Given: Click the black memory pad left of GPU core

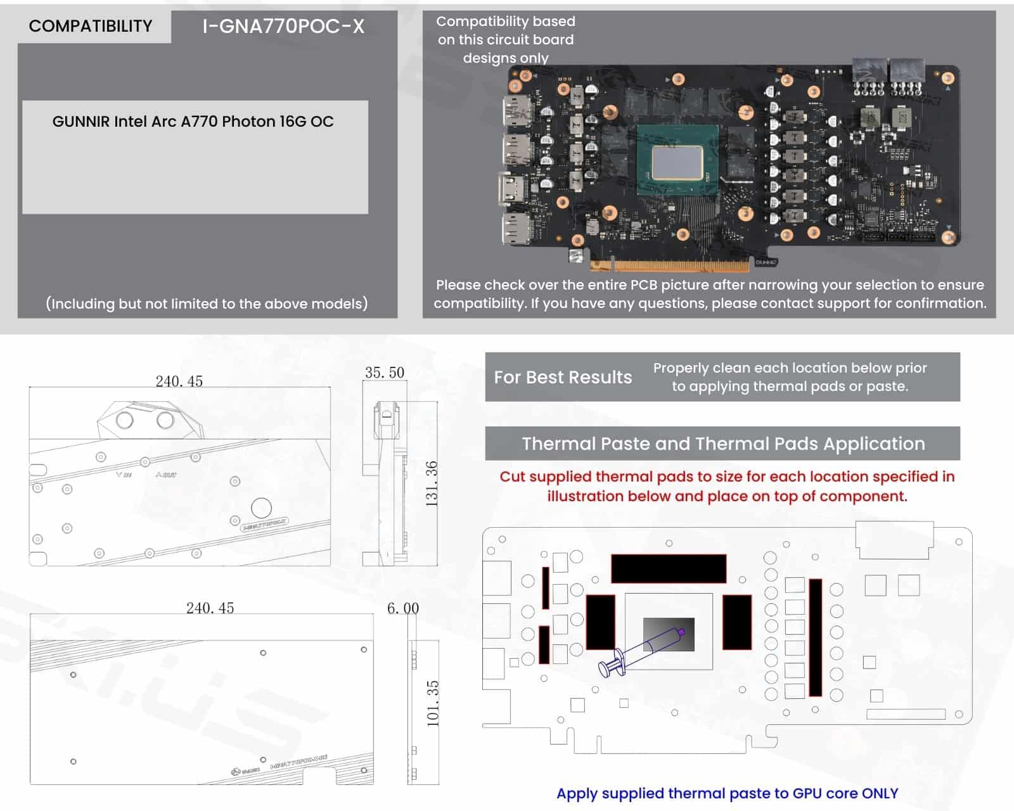Looking at the screenshot, I should [601, 622].
